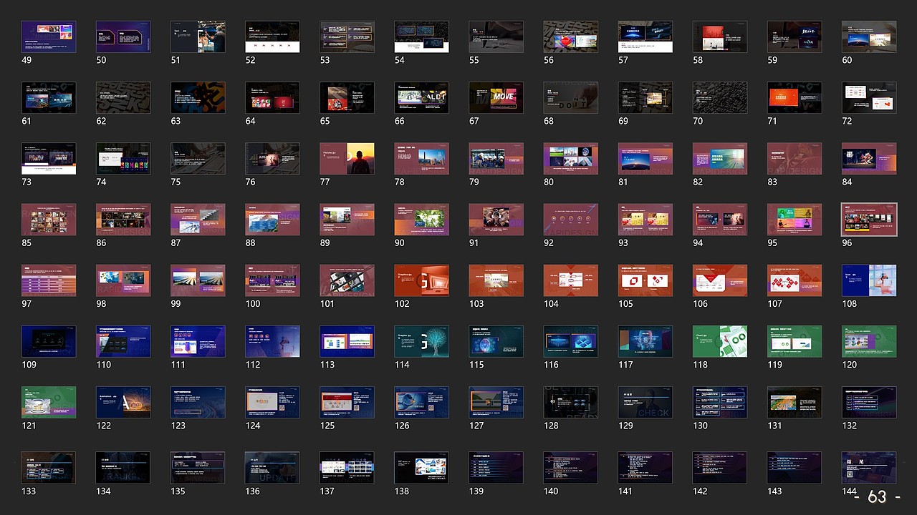The width and height of the screenshot is (917, 515).
Task: Click slide 92 thumbnail
Action: coord(570,219)
